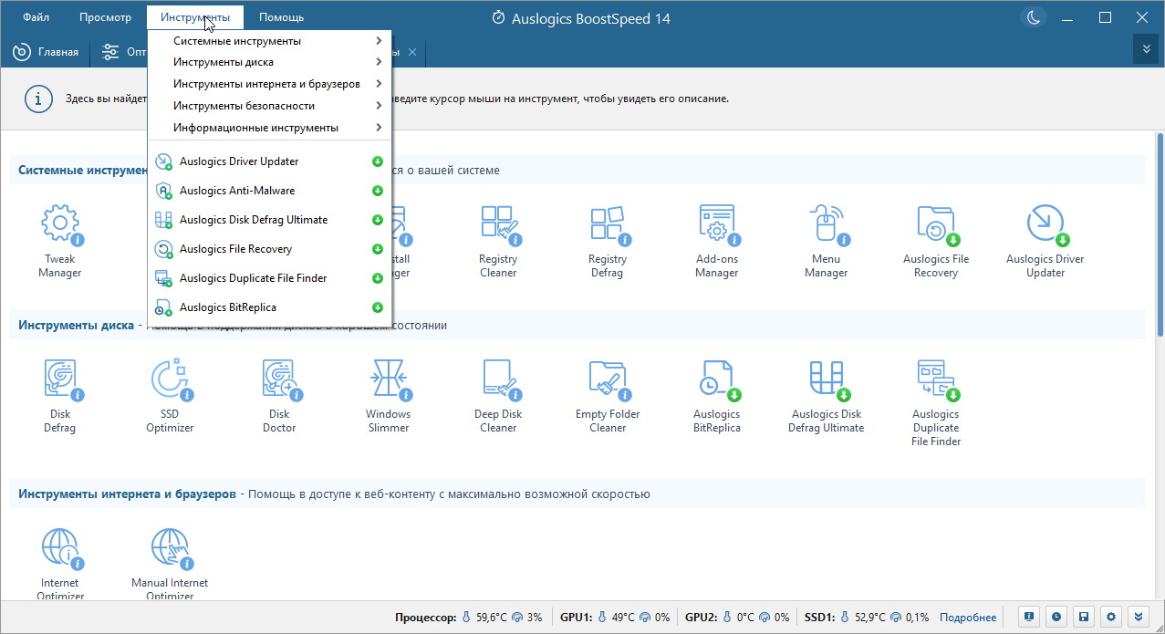Open the scheduler clock icon in status bar
The image size is (1165, 634).
(1056, 617)
